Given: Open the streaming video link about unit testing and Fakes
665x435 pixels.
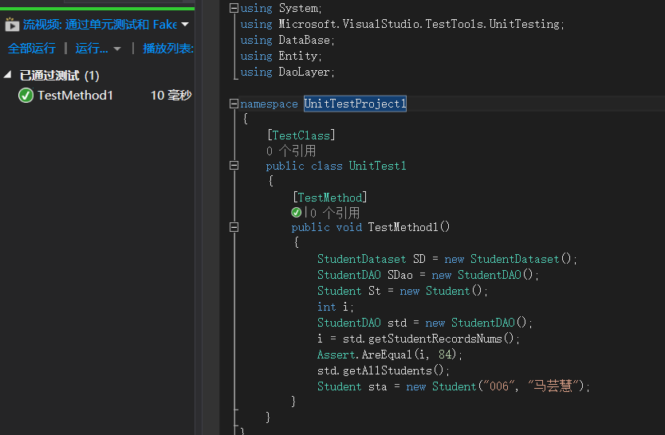Looking at the screenshot, I should pos(100,25).
